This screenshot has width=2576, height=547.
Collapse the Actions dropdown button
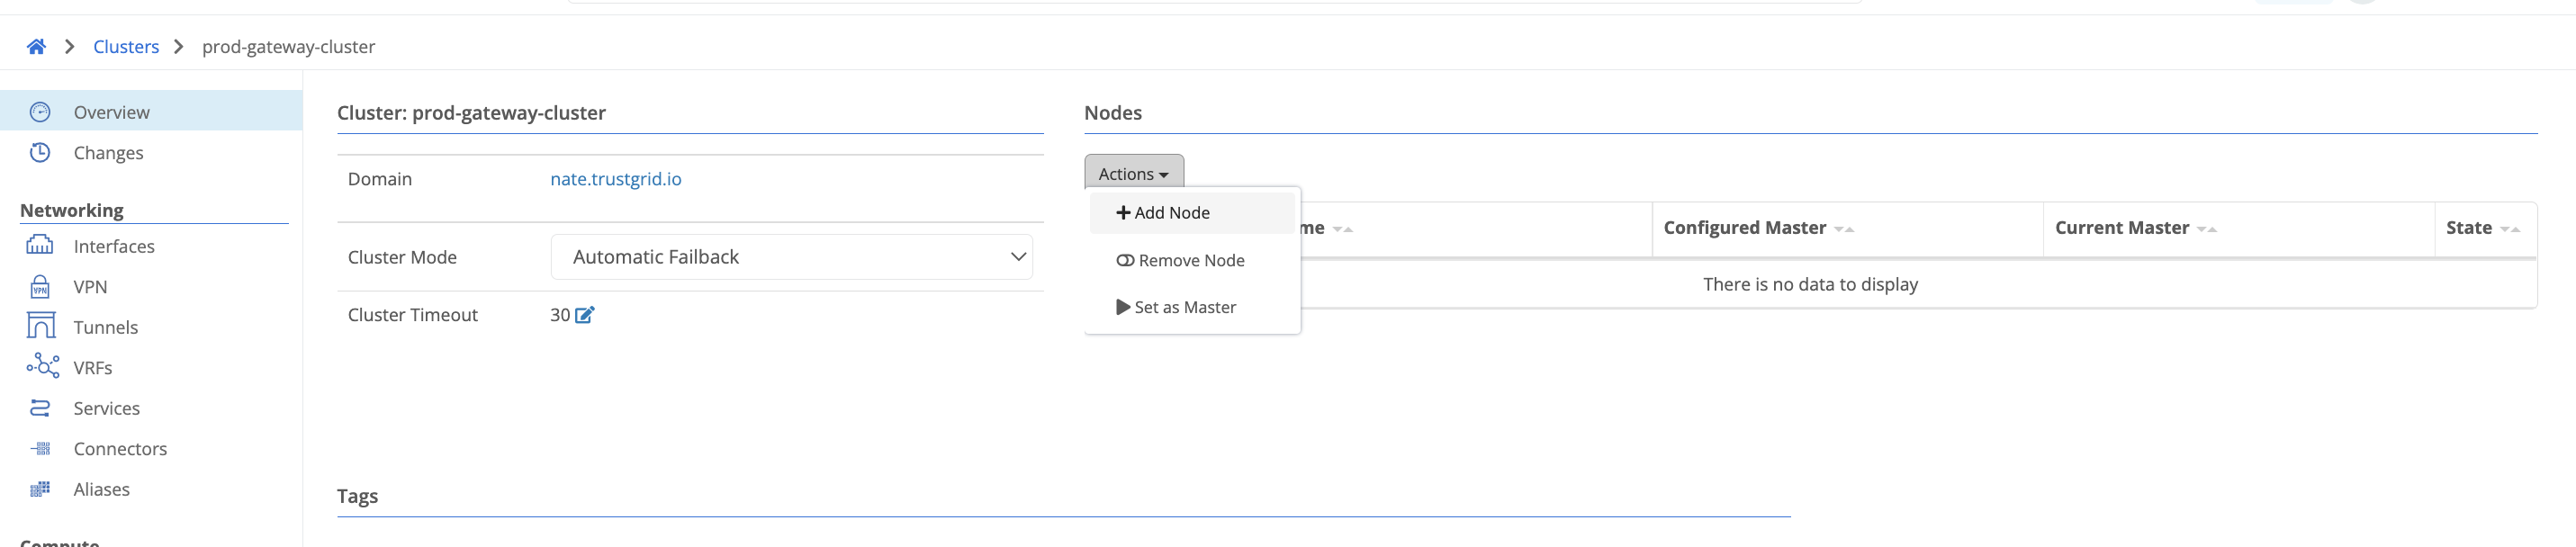click(1133, 174)
